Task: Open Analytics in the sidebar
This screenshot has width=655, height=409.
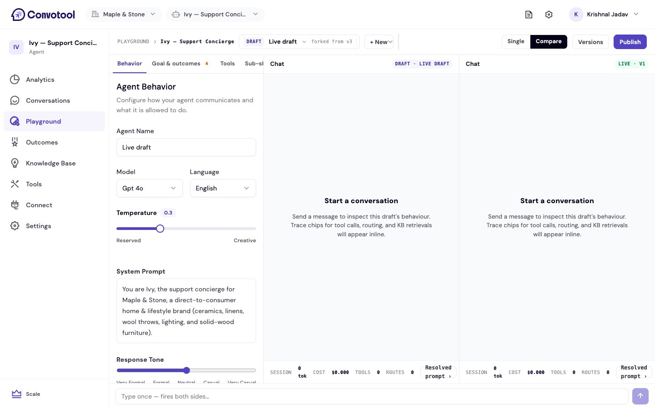Action: 55,80
